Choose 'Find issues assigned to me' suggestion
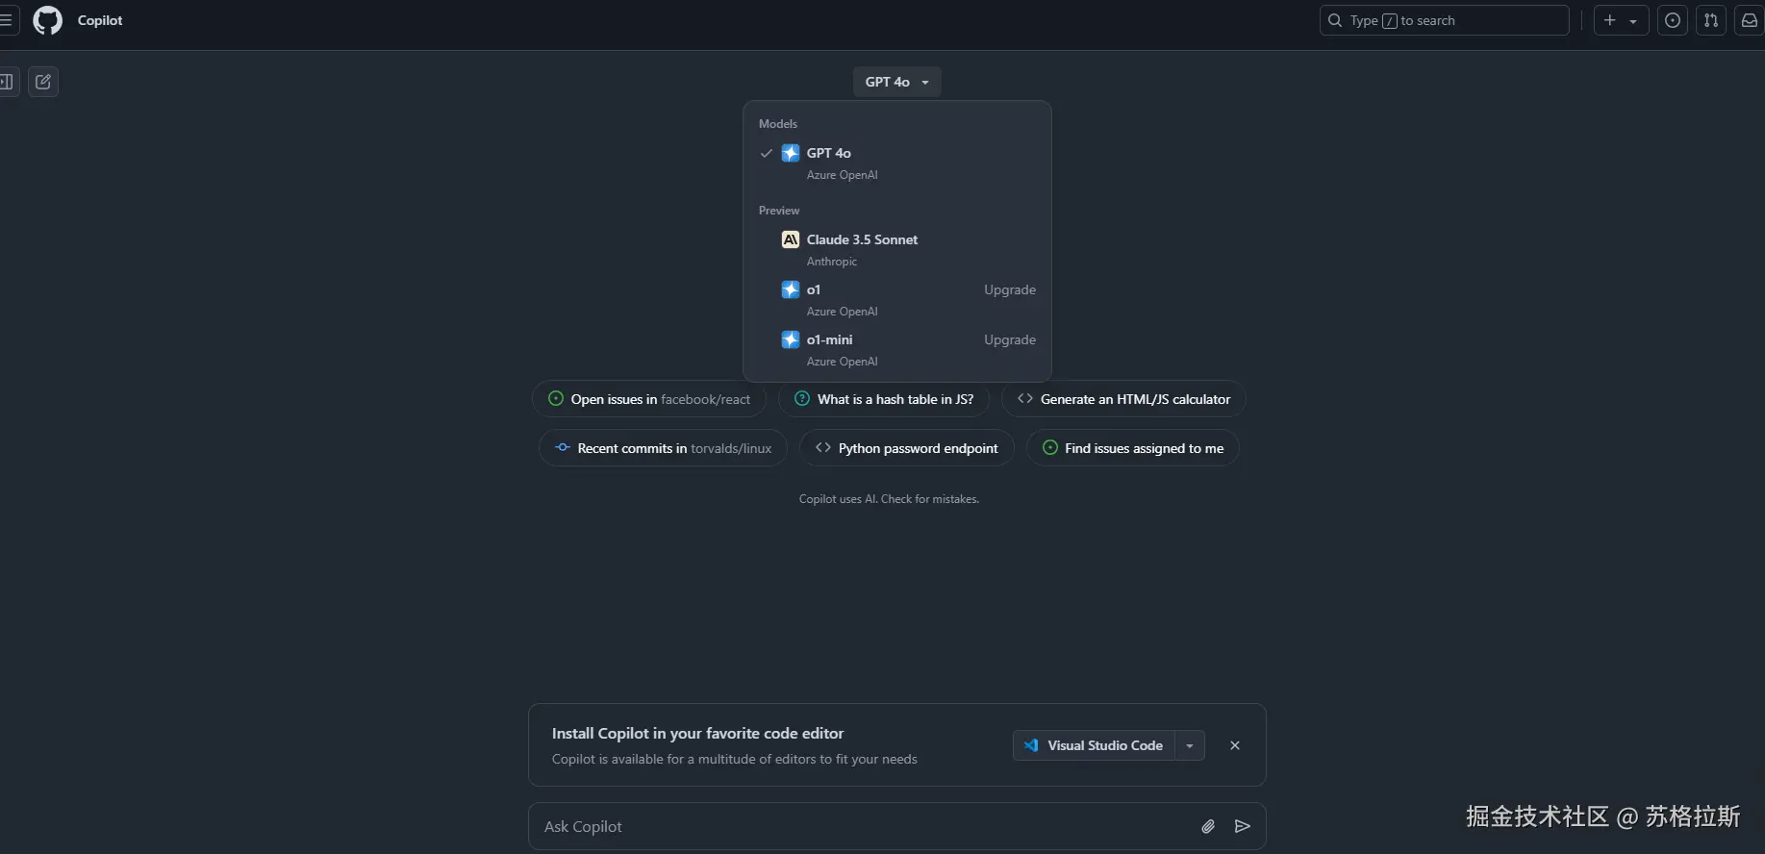1765x854 pixels. point(1133,448)
